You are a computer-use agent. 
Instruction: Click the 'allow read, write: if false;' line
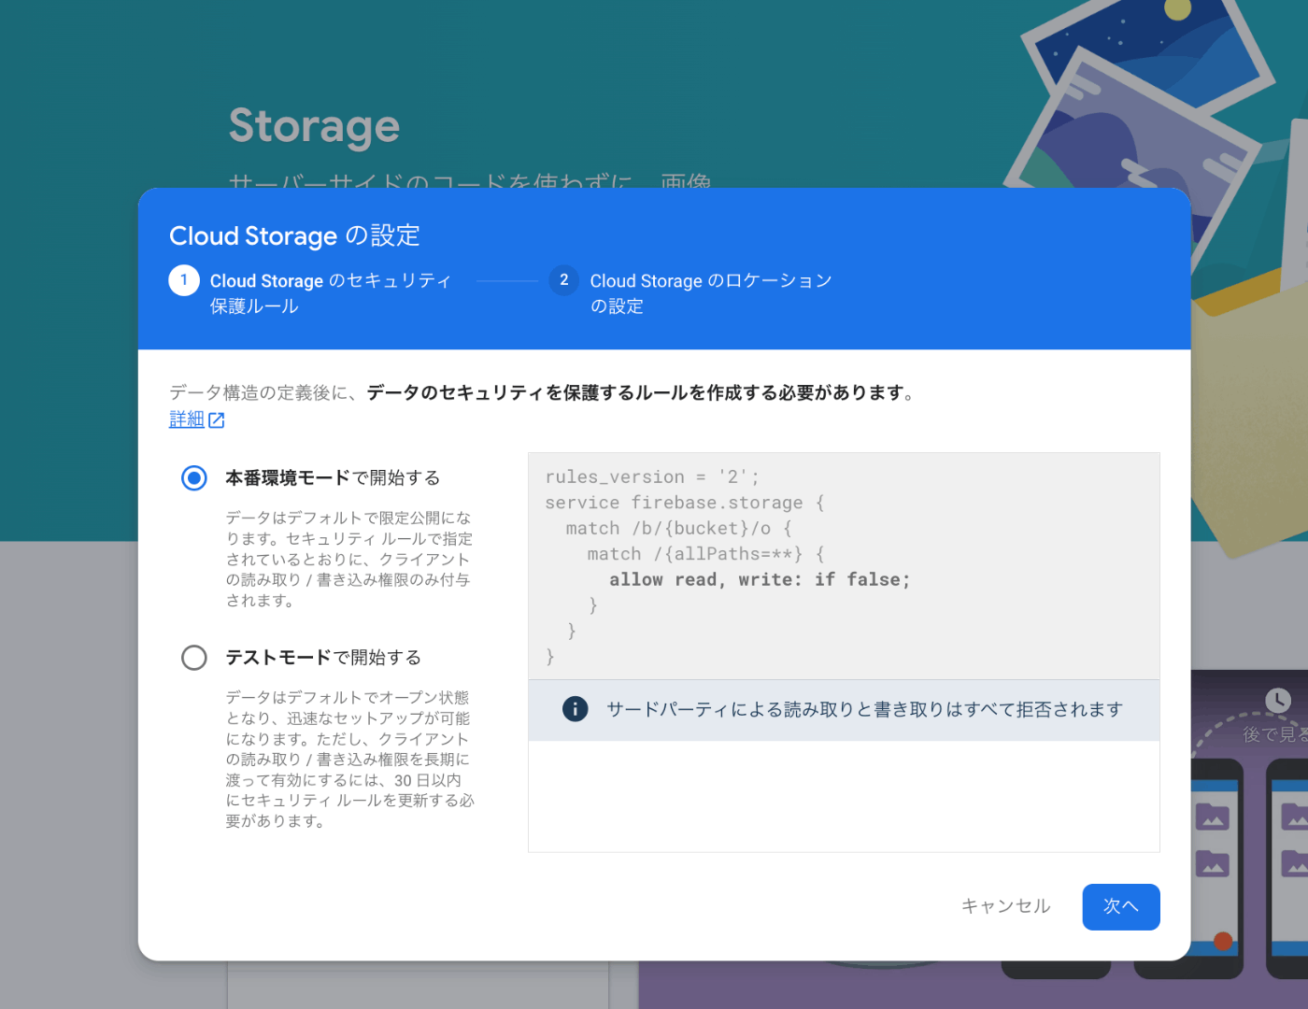click(x=760, y=580)
